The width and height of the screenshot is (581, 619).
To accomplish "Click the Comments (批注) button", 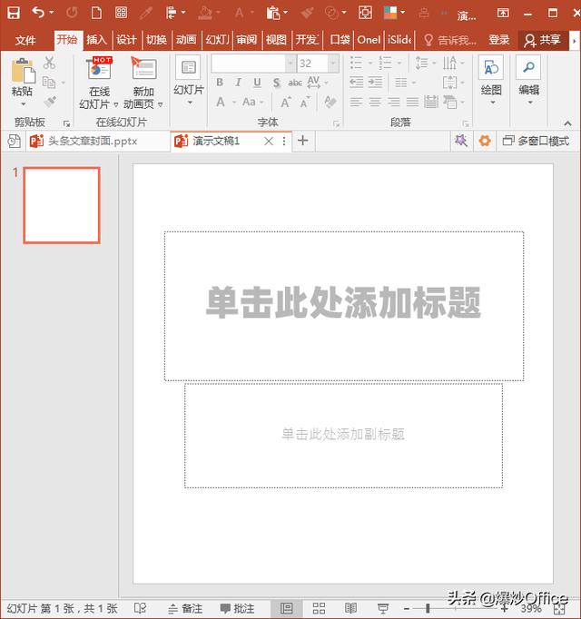I will (x=237, y=608).
